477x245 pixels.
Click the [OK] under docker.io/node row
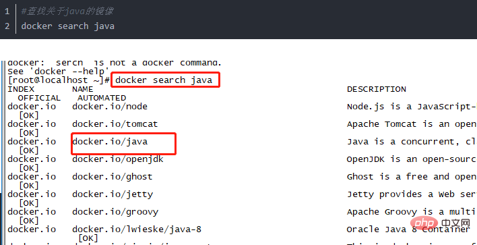click(x=29, y=115)
